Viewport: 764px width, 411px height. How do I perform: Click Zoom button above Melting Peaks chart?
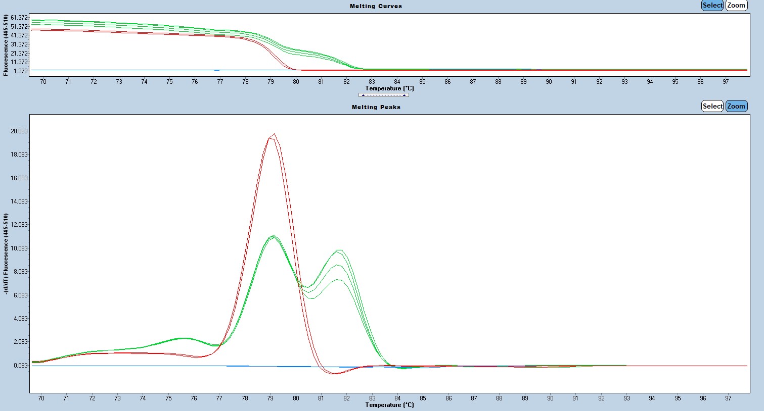tap(736, 106)
